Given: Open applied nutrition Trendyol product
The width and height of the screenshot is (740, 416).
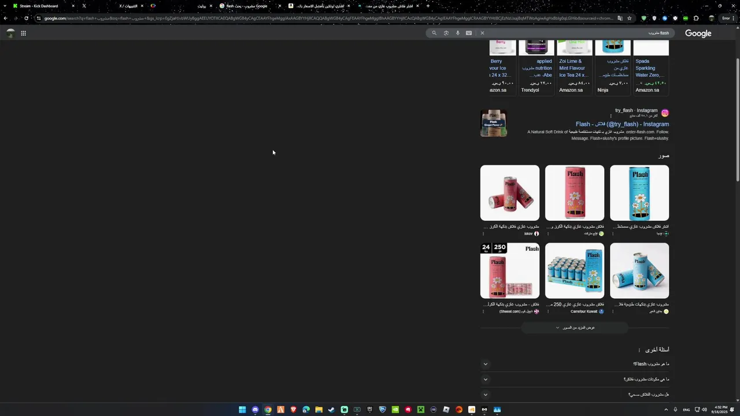Looking at the screenshot, I should tap(536, 68).
